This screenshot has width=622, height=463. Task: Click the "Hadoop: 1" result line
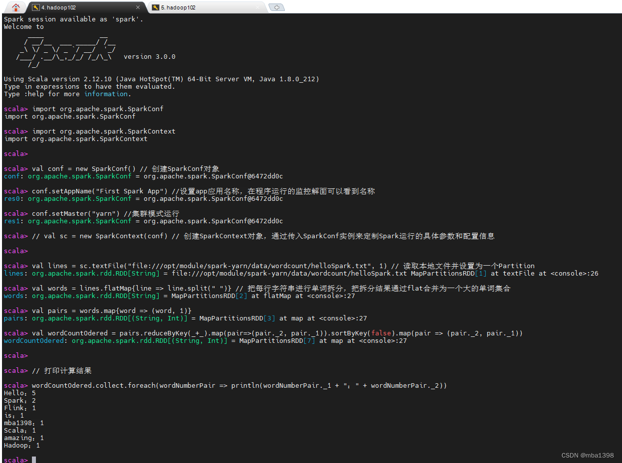pos(22,446)
